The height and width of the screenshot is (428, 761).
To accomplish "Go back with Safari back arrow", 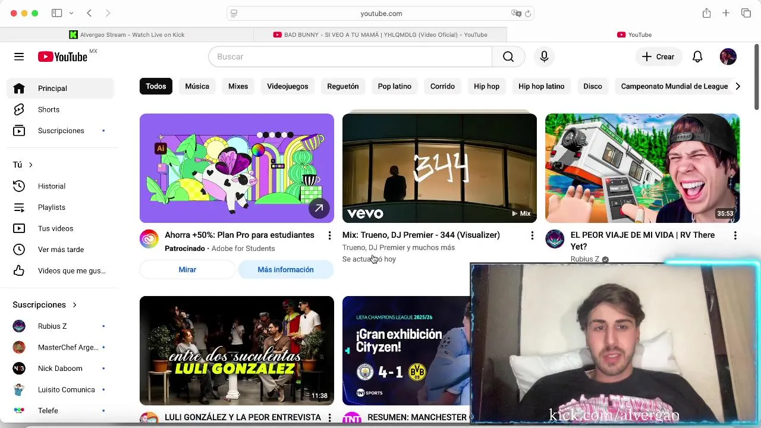I will click(89, 13).
